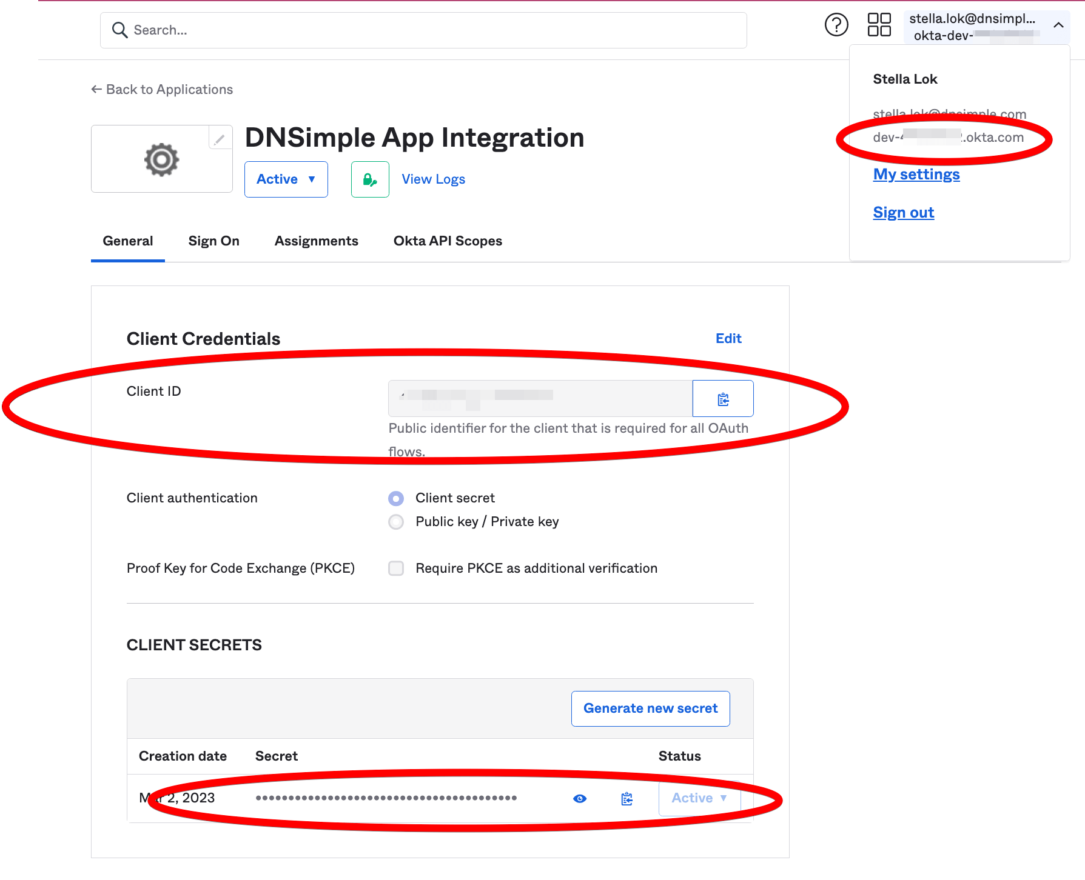1085x880 pixels.
Task: Click the help question mark icon
Action: tap(836, 25)
